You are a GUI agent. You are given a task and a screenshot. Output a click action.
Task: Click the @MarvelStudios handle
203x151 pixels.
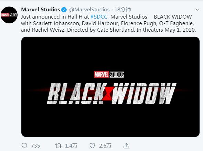click(x=89, y=10)
